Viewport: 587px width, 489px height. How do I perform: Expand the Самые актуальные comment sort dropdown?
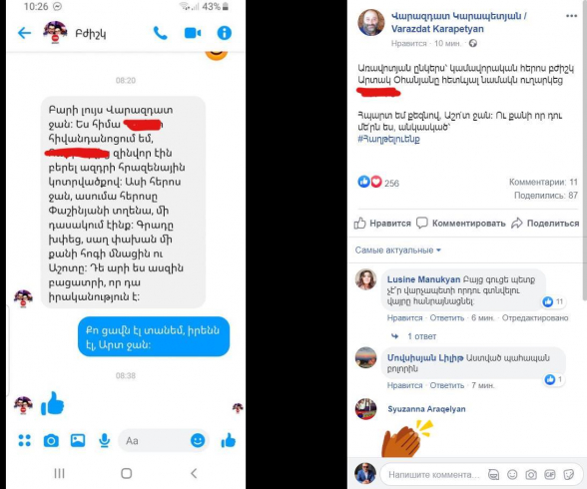point(397,249)
